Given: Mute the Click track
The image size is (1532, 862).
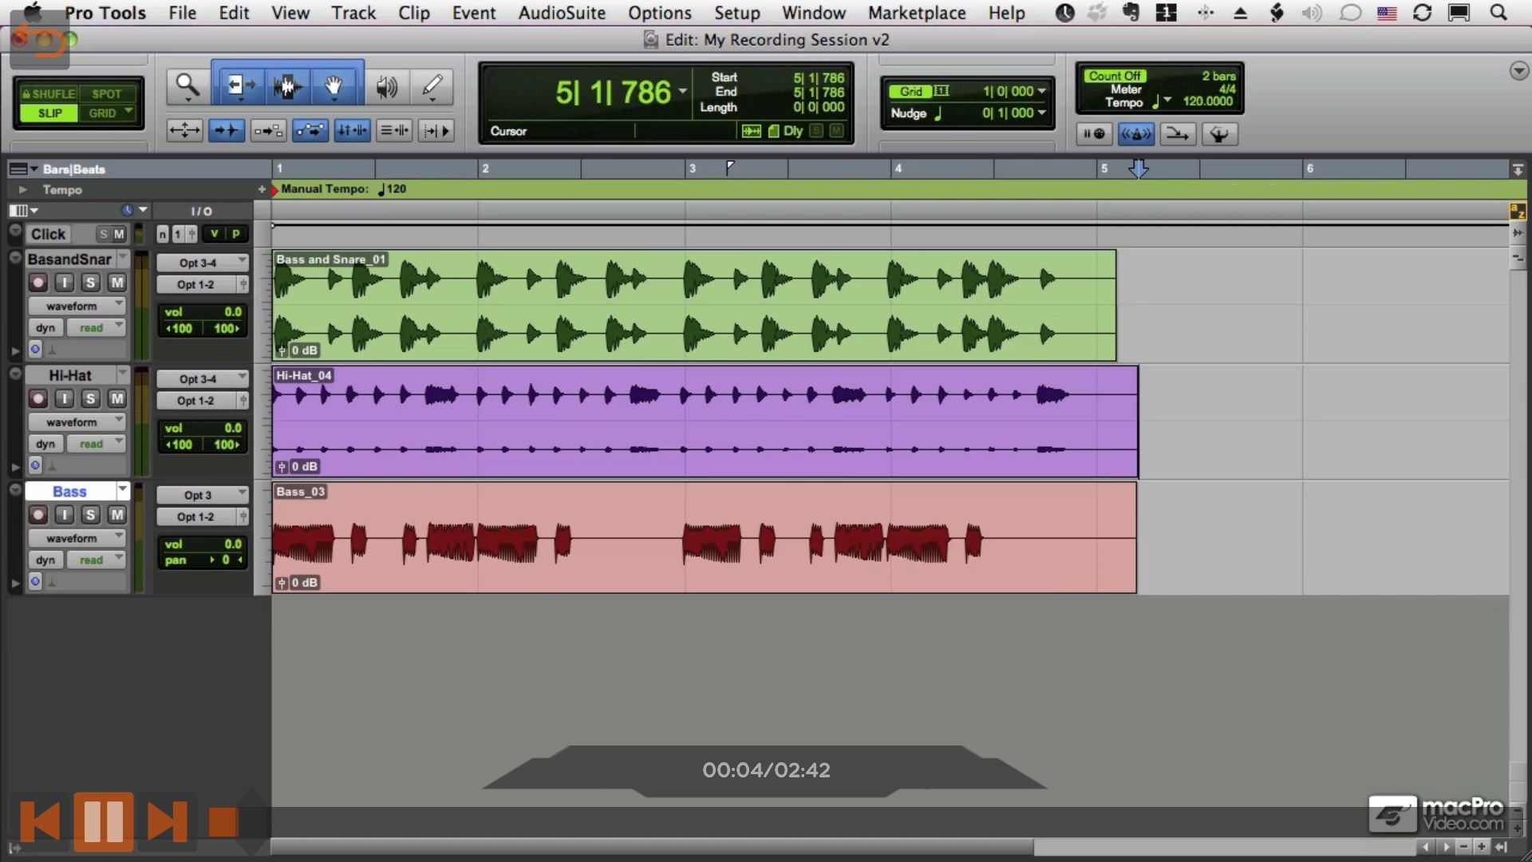Looking at the screenshot, I should (x=119, y=234).
